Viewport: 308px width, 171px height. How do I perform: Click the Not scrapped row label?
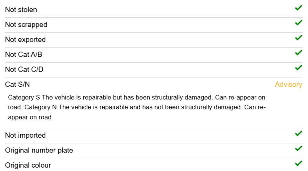[26, 25]
